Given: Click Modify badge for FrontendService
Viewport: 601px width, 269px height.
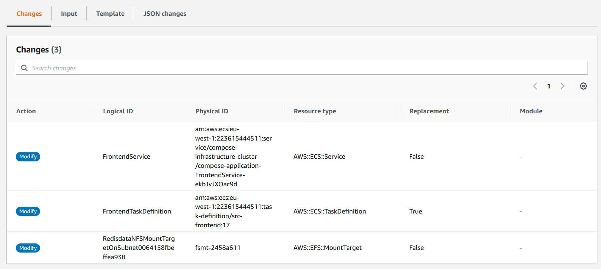Looking at the screenshot, I should pos(28,157).
